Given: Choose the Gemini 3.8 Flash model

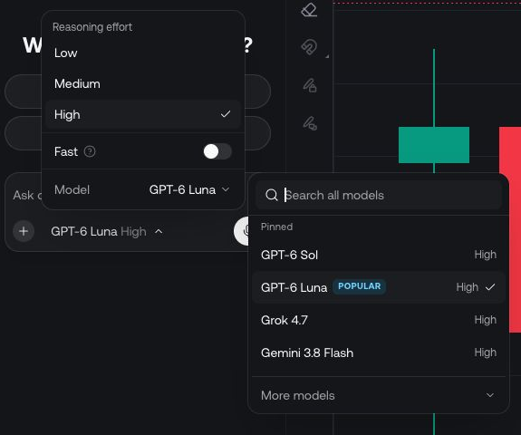Looking at the screenshot, I should pos(379,353).
